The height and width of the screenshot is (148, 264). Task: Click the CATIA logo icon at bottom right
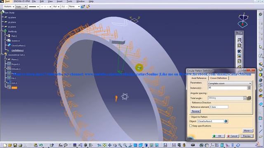tap(258, 145)
